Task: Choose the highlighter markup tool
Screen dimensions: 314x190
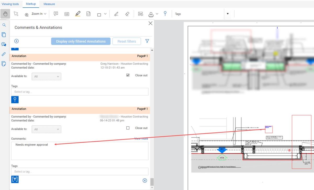Action: point(78,14)
